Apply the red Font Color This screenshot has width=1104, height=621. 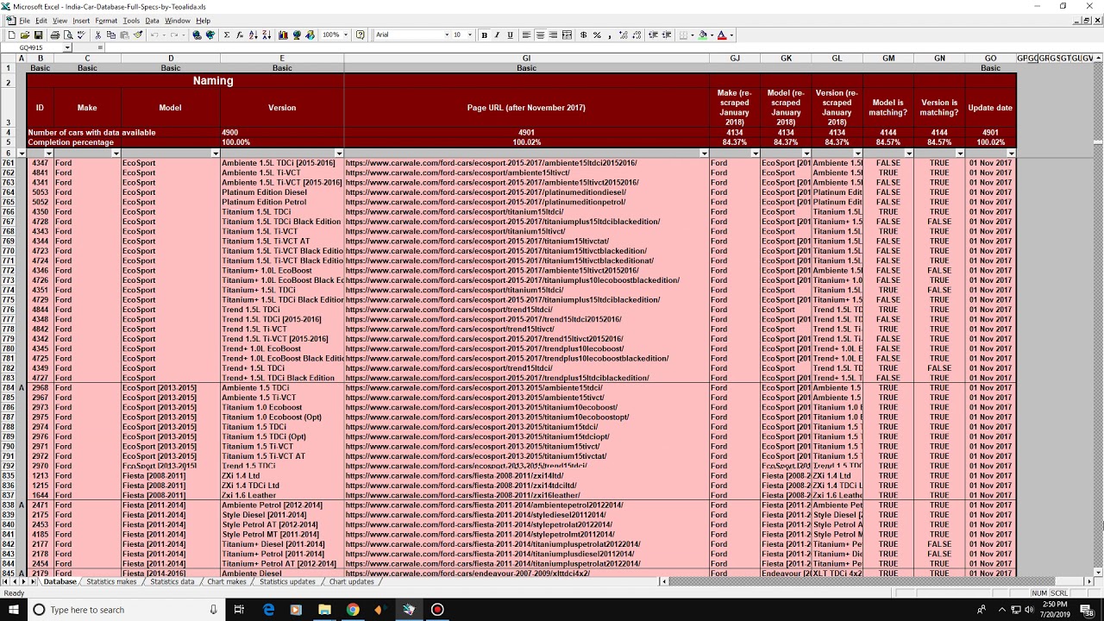(x=721, y=34)
